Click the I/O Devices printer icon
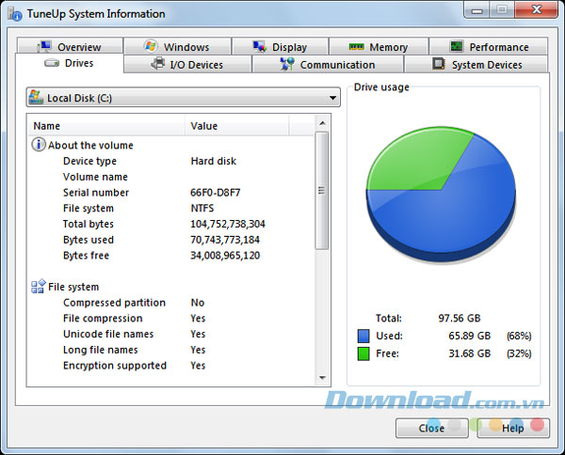The image size is (565, 455). click(x=158, y=64)
